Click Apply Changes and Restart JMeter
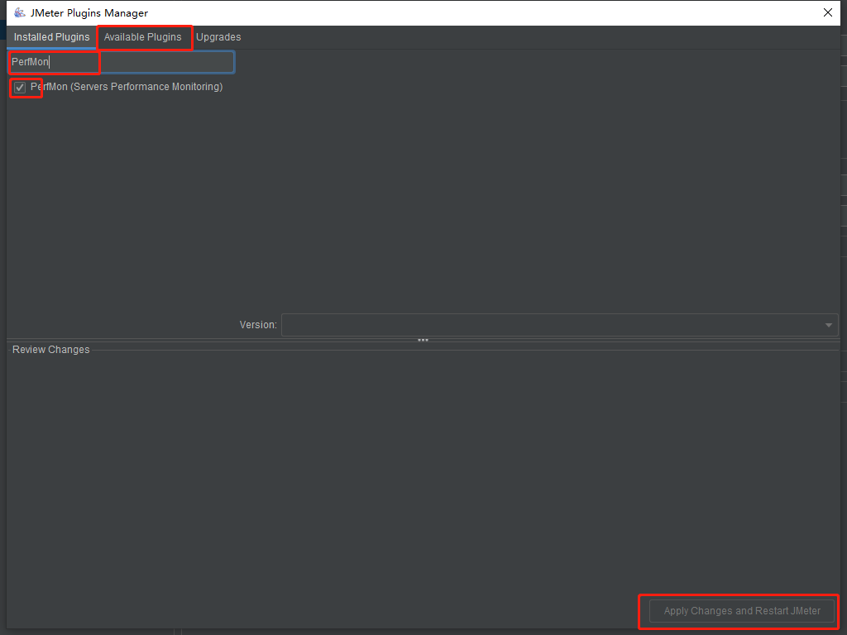Screen dimensions: 847x635 [x=742, y=611]
